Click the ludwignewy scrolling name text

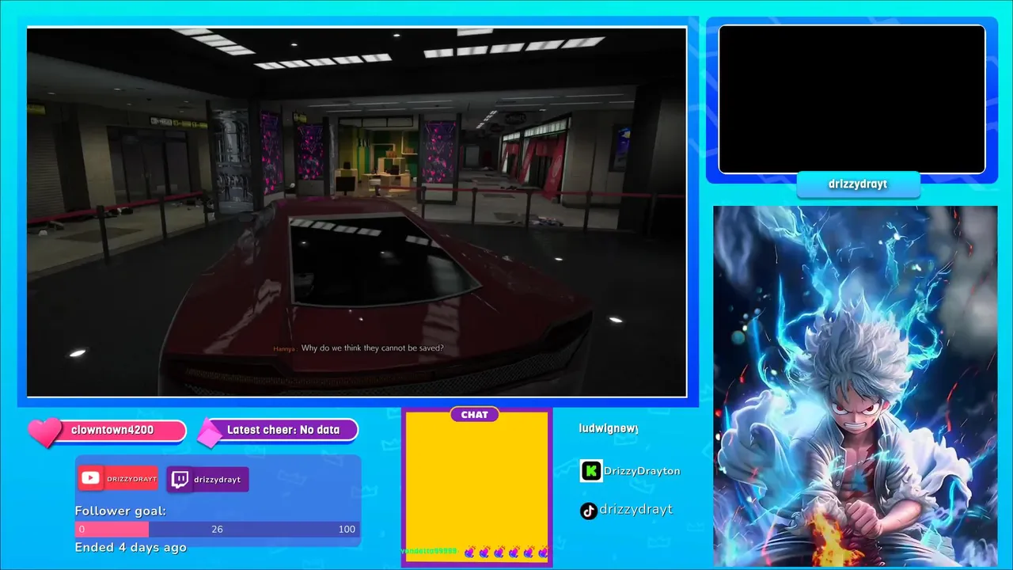tap(608, 428)
